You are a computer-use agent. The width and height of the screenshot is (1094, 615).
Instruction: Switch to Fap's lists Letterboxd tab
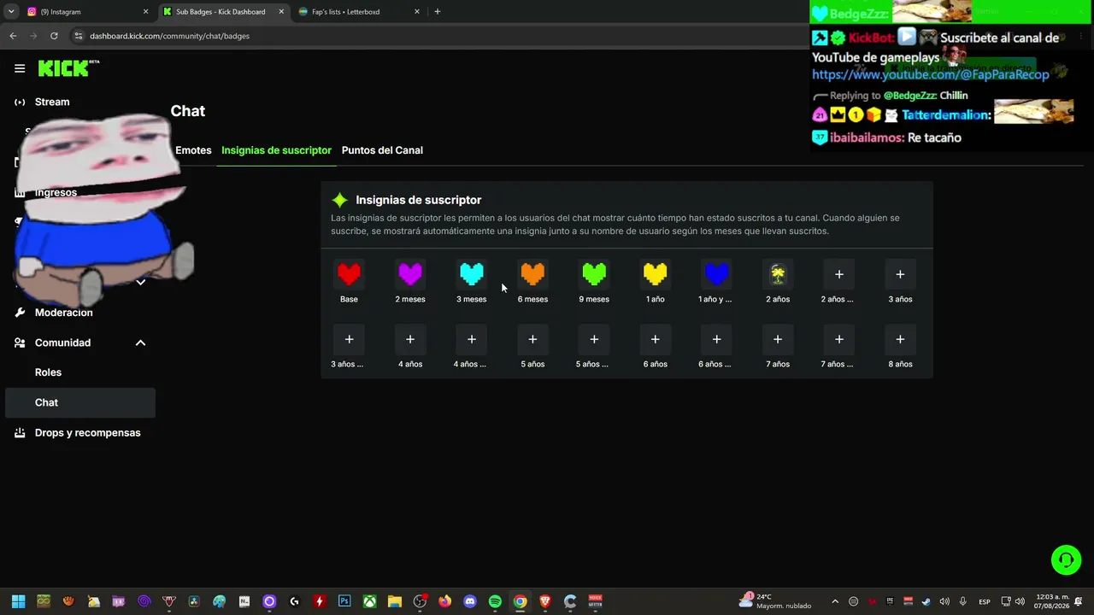click(x=359, y=12)
